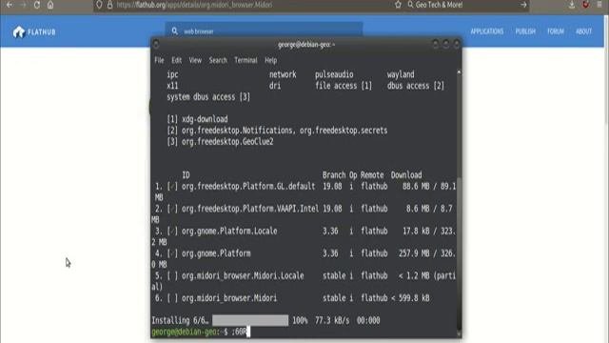Bookmark this page with the star icon

tap(398, 5)
